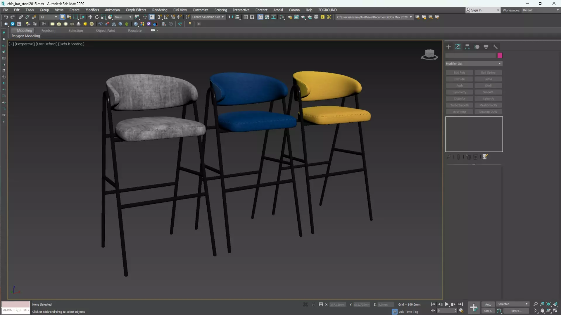Click the TurboSmooth modifier button

459,105
